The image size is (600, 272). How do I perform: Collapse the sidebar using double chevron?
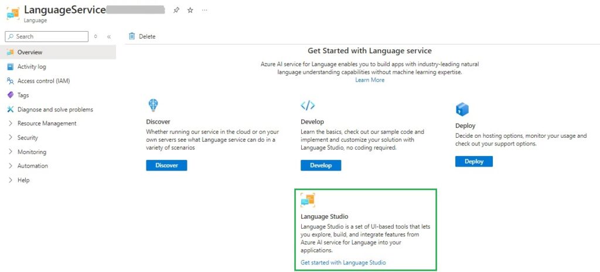(x=109, y=36)
